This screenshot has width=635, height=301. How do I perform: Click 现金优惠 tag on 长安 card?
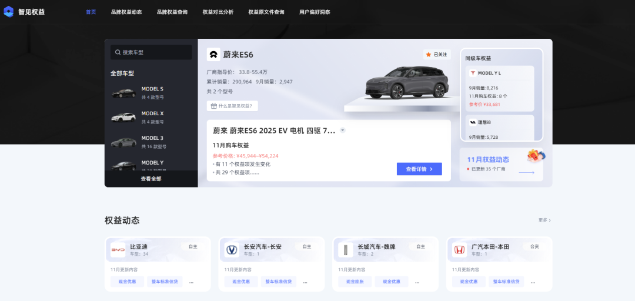click(x=241, y=282)
